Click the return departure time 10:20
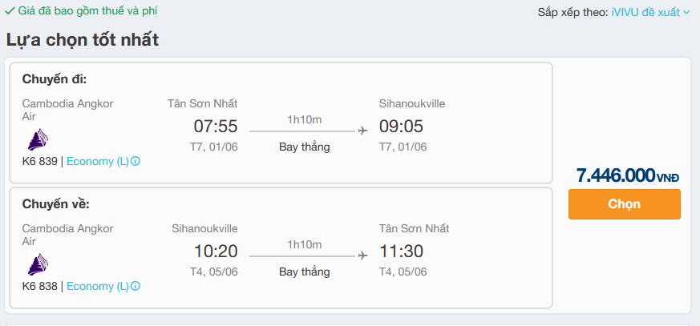700x326 pixels. [x=216, y=252]
